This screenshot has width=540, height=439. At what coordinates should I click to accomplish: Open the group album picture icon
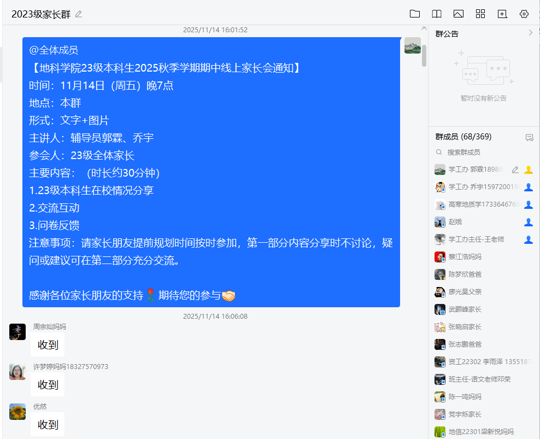[x=459, y=14]
